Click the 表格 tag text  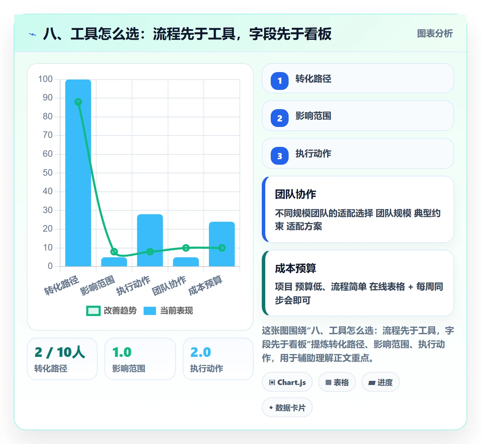341,383
